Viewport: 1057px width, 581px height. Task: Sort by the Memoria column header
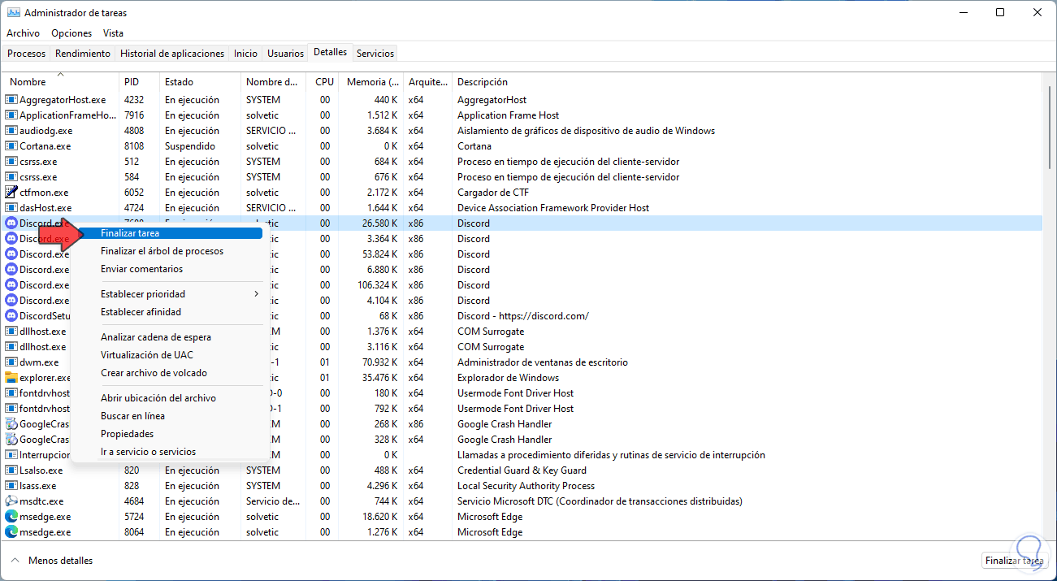371,82
